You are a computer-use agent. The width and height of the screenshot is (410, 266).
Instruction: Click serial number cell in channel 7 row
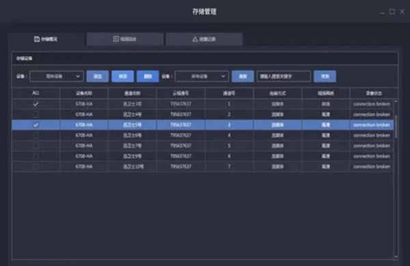180,166
